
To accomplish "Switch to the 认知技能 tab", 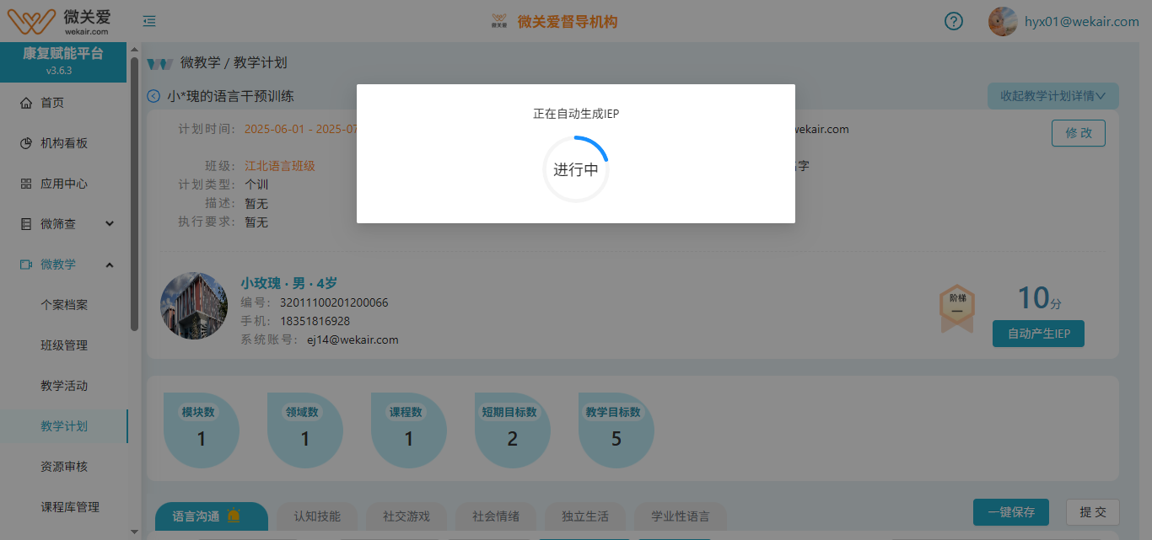I will (x=317, y=516).
